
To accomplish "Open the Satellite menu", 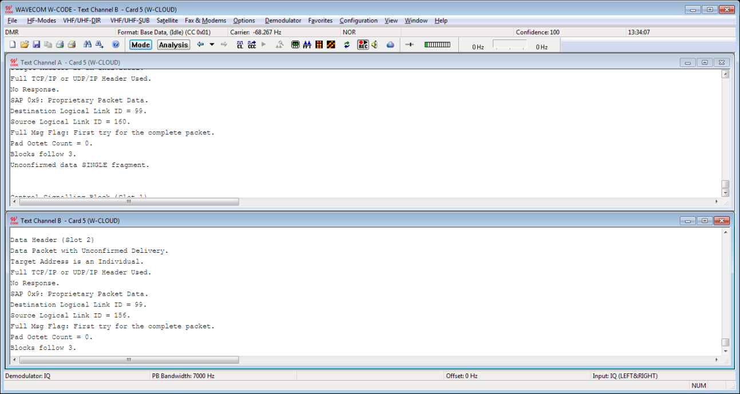I will 167,21.
